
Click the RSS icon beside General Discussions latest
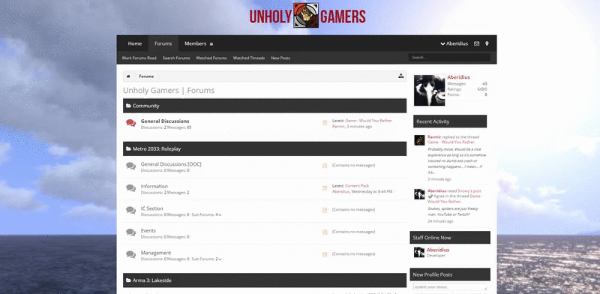point(325,123)
